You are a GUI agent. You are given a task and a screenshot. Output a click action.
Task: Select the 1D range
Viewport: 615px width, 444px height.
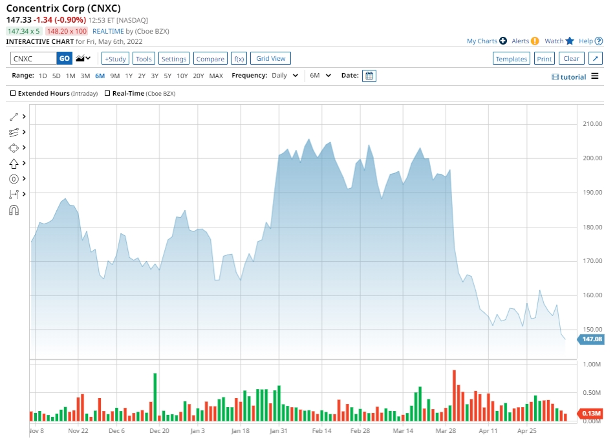[x=43, y=76]
